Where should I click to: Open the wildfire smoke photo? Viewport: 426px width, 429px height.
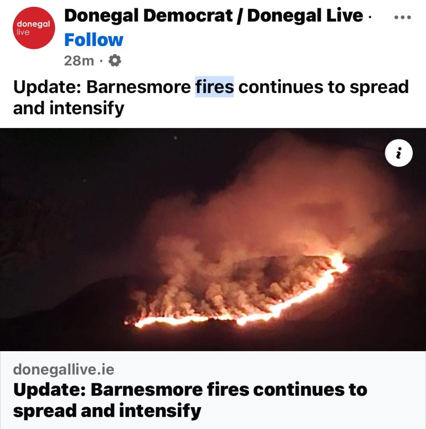(x=213, y=240)
